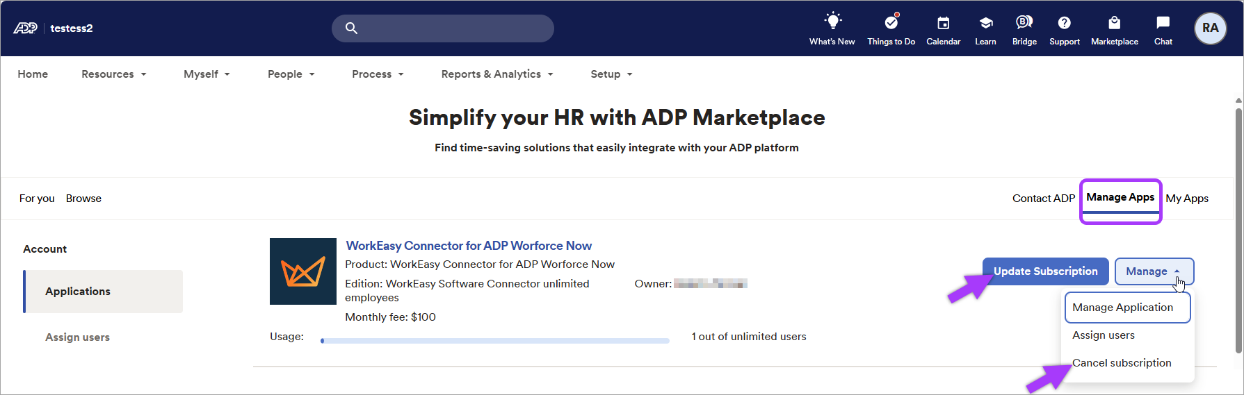Screen dimensions: 1244x395
Task: Click the Update Subscription button
Action: [1045, 271]
